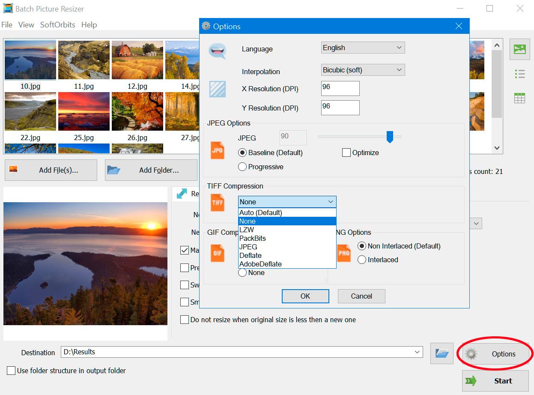Expand the Interpolation dropdown
The width and height of the screenshot is (534, 395).
tap(363, 70)
